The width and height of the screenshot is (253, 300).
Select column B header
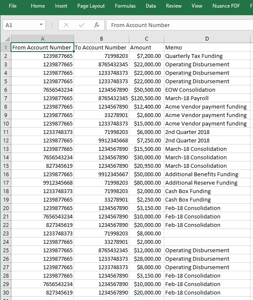coord(101,39)
